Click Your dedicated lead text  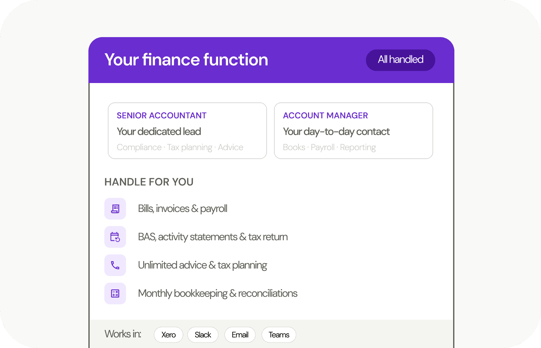coord(159,132)
